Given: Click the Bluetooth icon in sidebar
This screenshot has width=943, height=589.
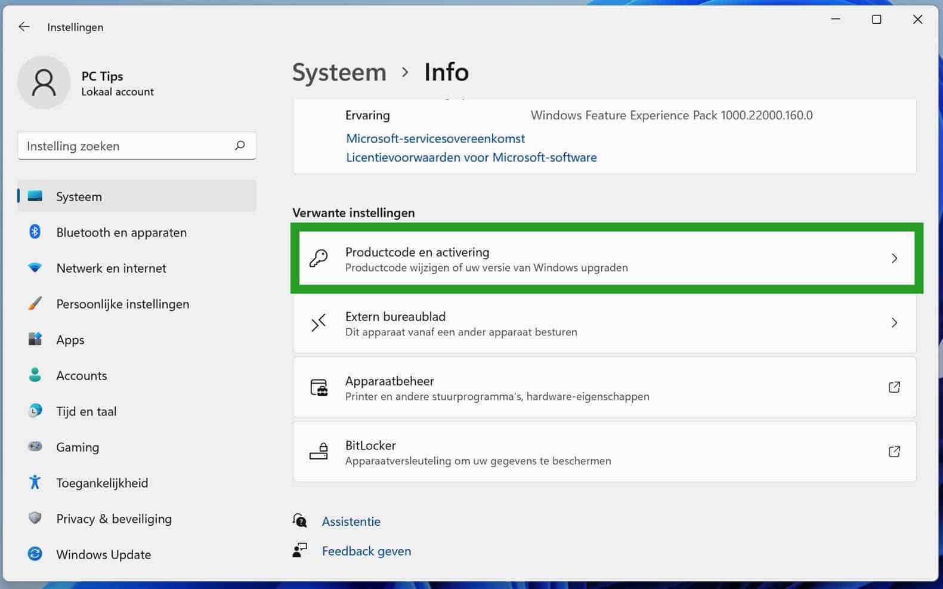Looking at the screenshot, I should tap(35, 232).
